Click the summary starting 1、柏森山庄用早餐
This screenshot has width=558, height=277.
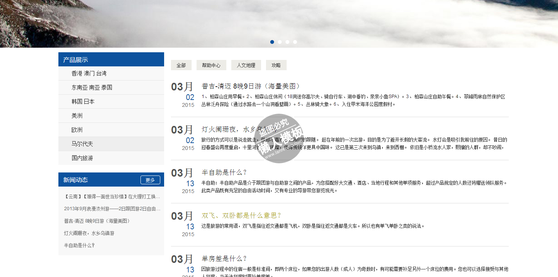pyautogui.click(x=353, y=100)
